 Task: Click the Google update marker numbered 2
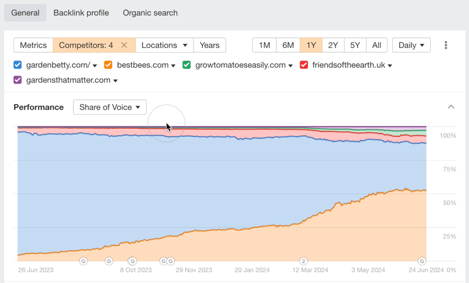point(304,261)
